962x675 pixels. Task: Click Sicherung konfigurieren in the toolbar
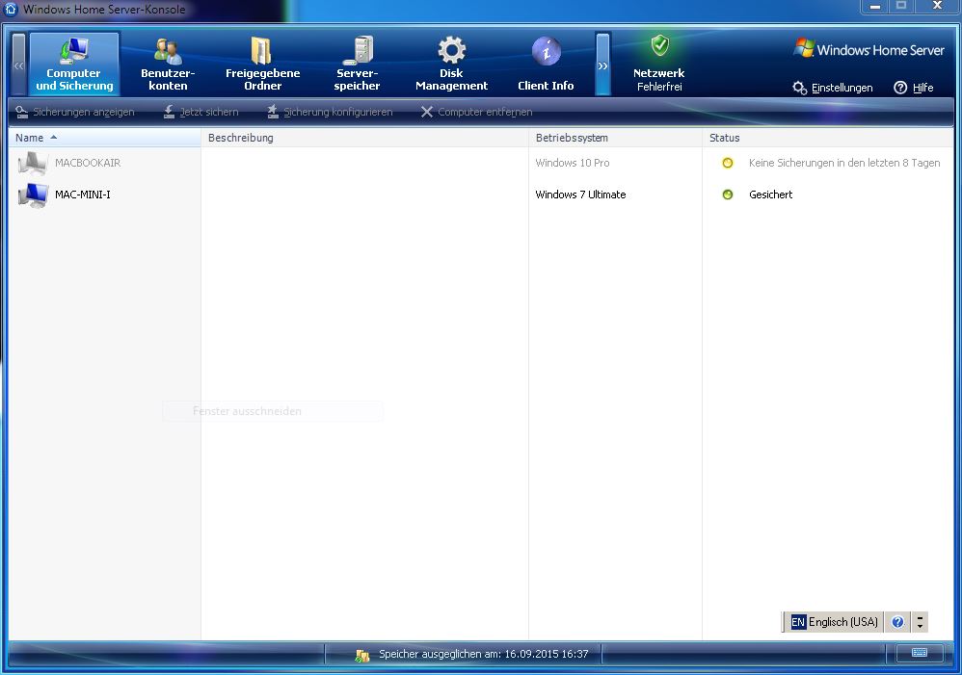[x=330, y=112]
